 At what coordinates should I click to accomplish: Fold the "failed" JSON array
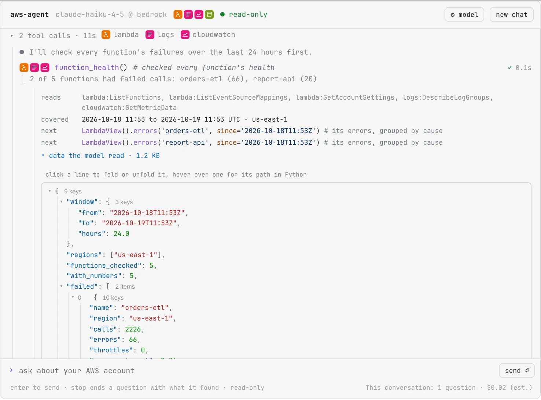pyautogui.click(x=61, y=286)
